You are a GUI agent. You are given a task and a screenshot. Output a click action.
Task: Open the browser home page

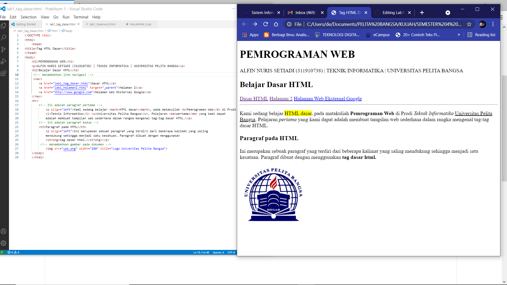pyautogui.click(x=276, y=24)
